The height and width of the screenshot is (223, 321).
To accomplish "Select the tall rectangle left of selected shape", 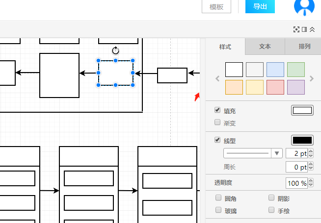I will tap(59, 75).
